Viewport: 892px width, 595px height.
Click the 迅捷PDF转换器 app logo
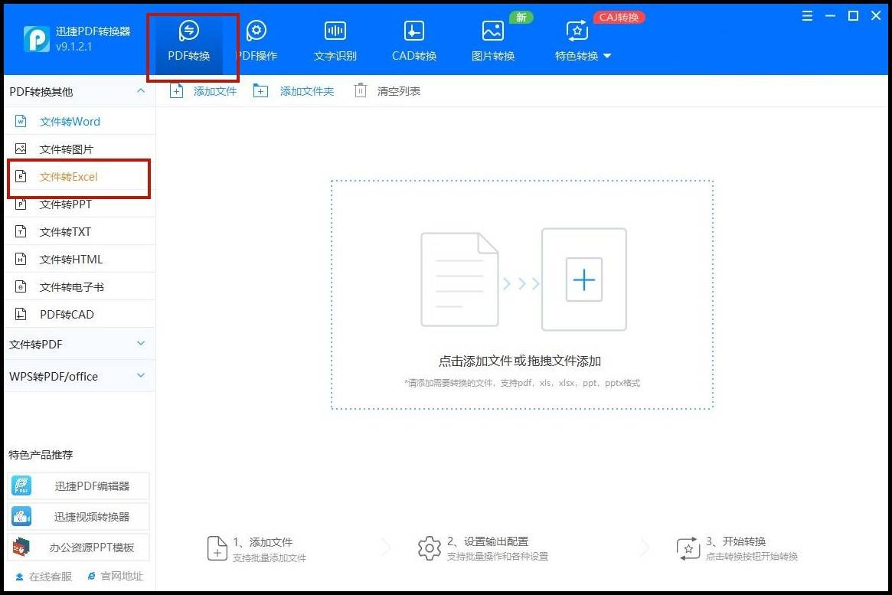click(37, 39)
